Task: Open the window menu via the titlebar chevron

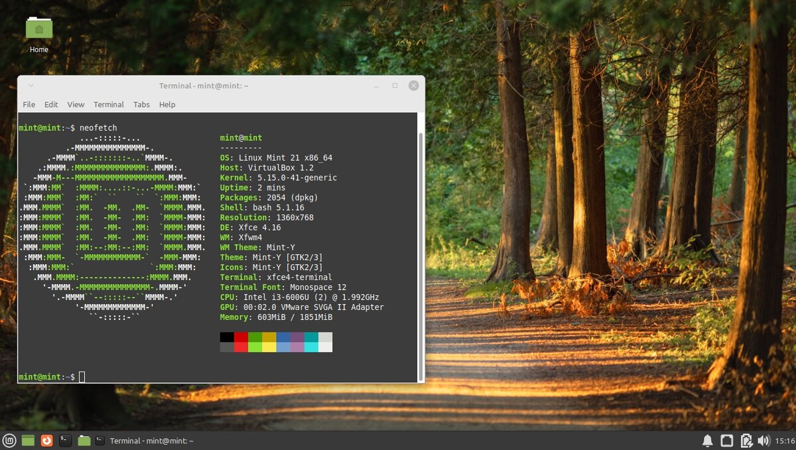Action: coord(31,86)
